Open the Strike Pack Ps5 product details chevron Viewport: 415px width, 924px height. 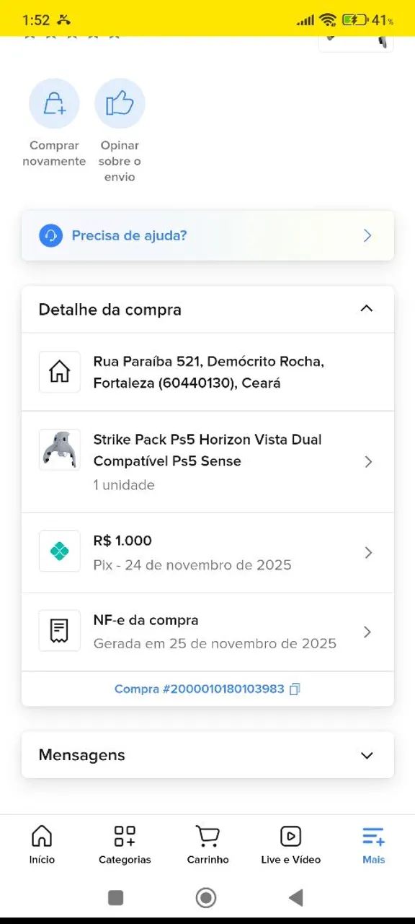point(368,462)
